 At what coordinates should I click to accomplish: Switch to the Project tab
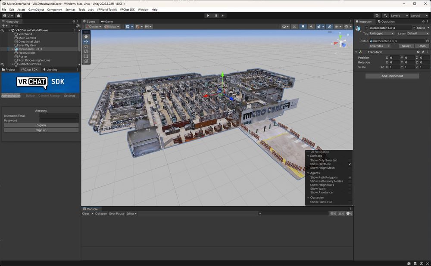pos(9,70)
